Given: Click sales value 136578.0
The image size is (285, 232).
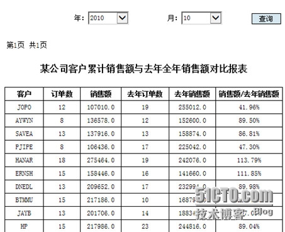Looking at the screenshot, I should coord(101,121).
